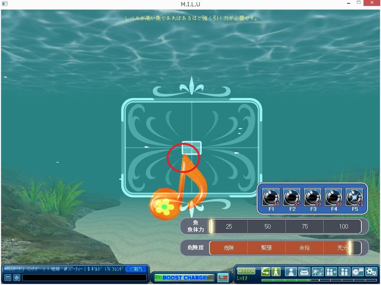Open the settings gears icon

click(371, 272)
